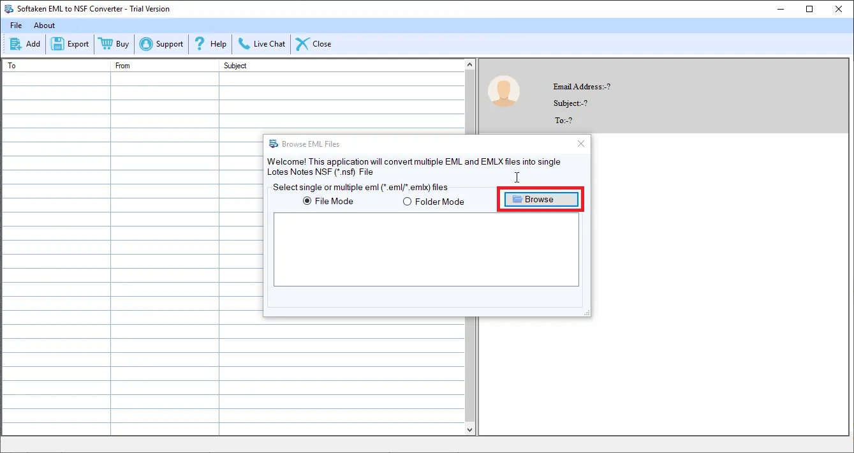Viewport: 854px width, 453px height.
Task: Click the Subject column header
Action: pos(342,66)
